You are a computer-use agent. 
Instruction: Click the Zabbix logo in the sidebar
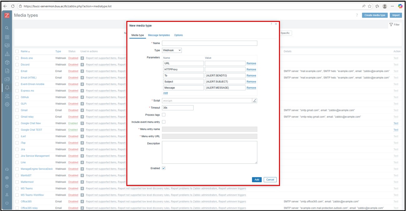(7, 15)
